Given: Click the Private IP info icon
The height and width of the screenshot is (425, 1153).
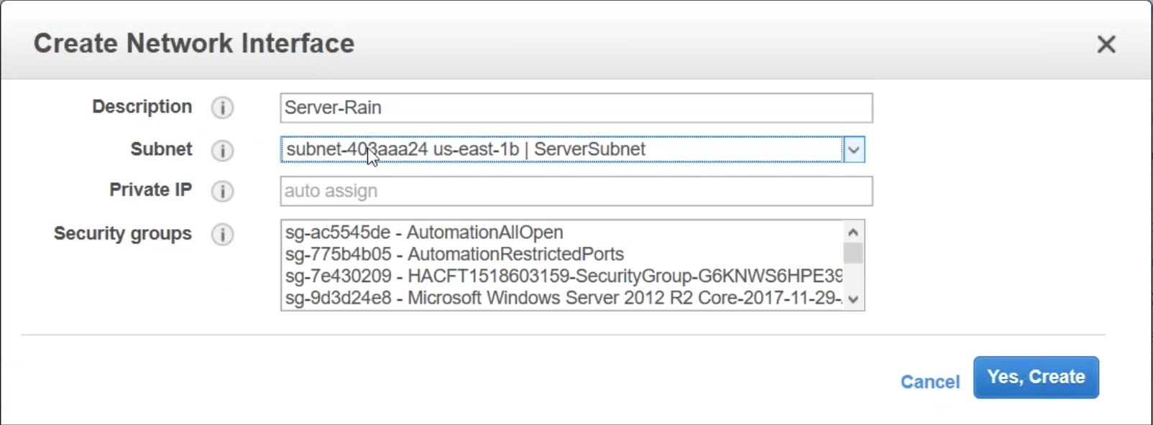Looking at the screenshot, I should click(x=222, y=192).
